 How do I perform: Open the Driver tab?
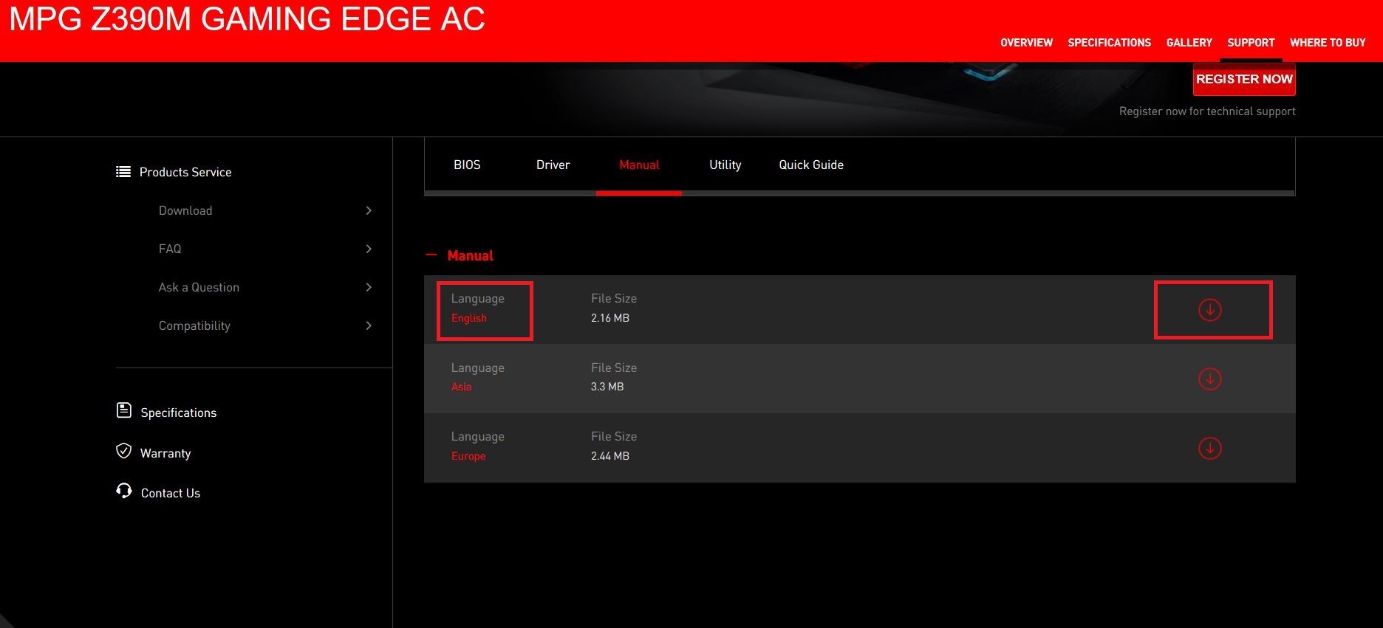pos(553,165)
